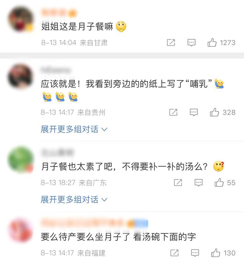Open first commenter's blurred avatar
This screenshot has width=244, height=258.
[21, 19]
